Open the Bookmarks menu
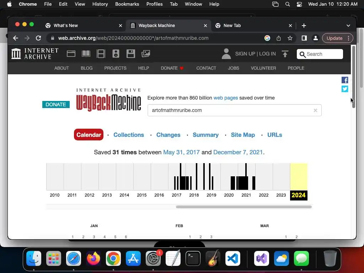This screenshot has height=273, width=364. point(127,4)
